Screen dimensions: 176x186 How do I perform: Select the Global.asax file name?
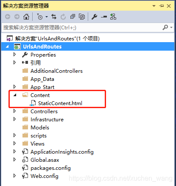click(x=45, y=160)
